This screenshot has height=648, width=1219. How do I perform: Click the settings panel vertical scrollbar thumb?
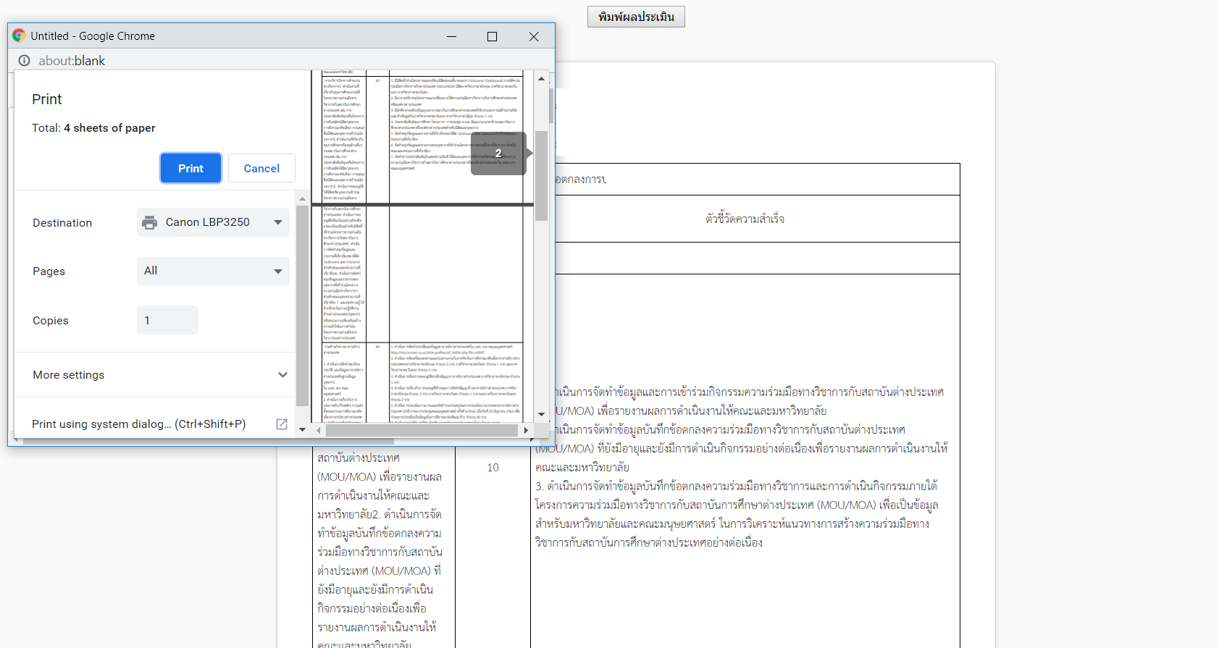(x=302, y=306)
